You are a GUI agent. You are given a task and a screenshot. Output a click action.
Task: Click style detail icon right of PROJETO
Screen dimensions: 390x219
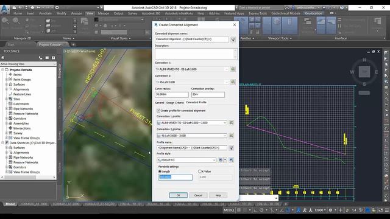[x=231, y=160]
